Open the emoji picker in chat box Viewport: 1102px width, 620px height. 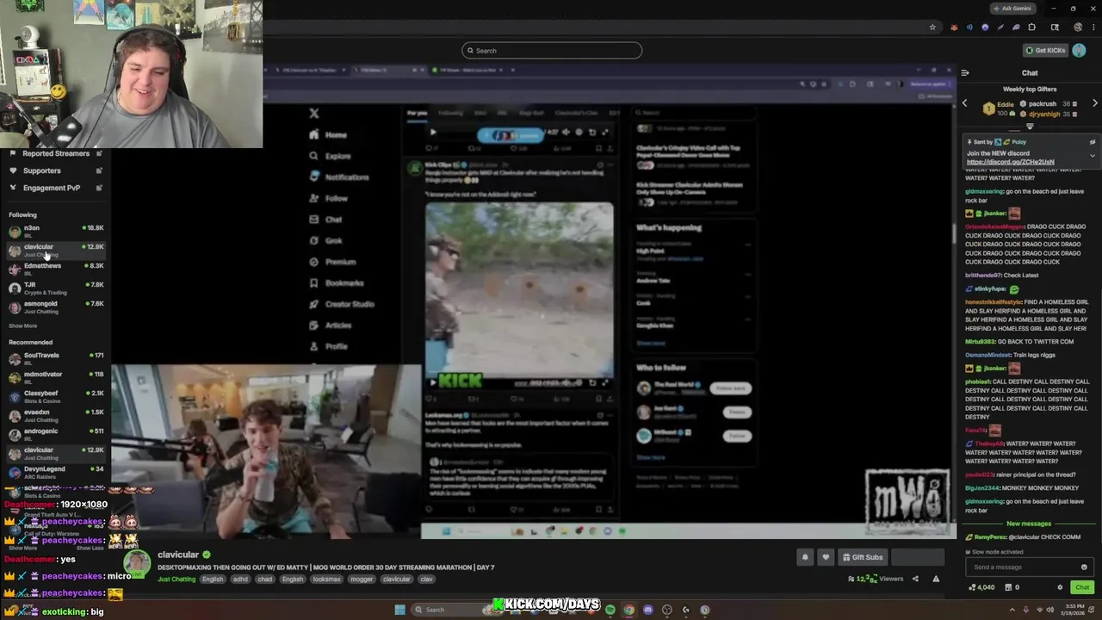tap(1084, 567)
